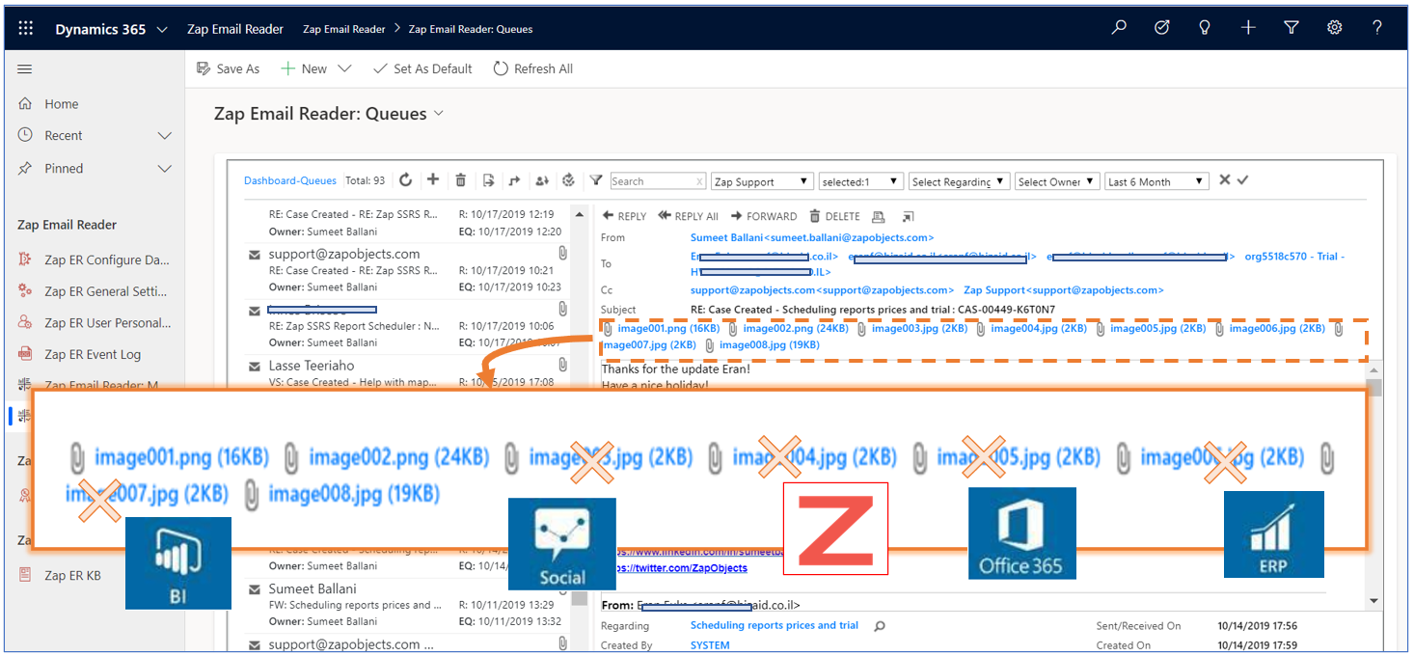Image resolution: width=1414 pixels, height=656 pixels.
Task: Open the twitter.com/ZapObjects link
Action: tap(681, 568)
